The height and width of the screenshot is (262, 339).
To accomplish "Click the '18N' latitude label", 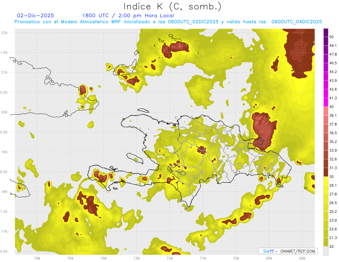I will (4, 192).
